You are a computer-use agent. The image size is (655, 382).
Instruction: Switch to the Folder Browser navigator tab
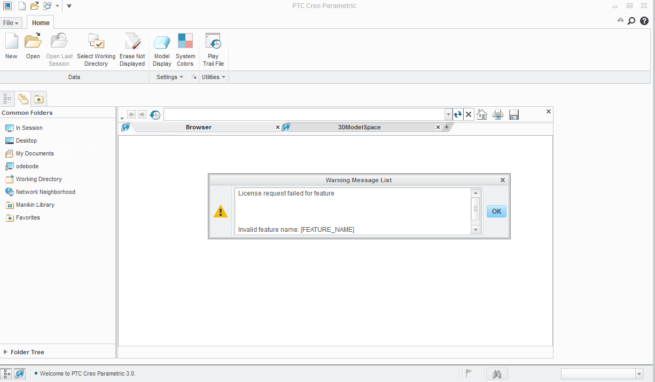[23, 99]
